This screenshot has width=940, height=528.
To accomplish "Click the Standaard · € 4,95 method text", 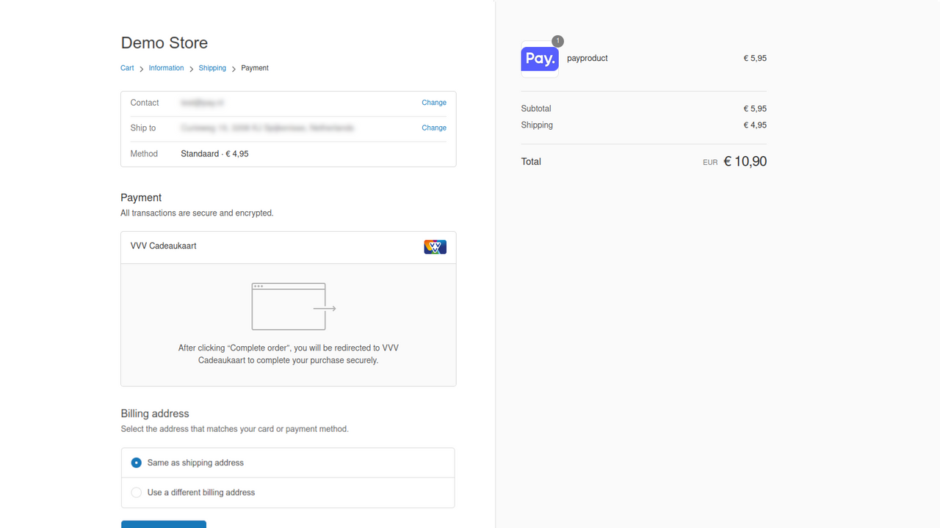I will (x=214, y=154).
